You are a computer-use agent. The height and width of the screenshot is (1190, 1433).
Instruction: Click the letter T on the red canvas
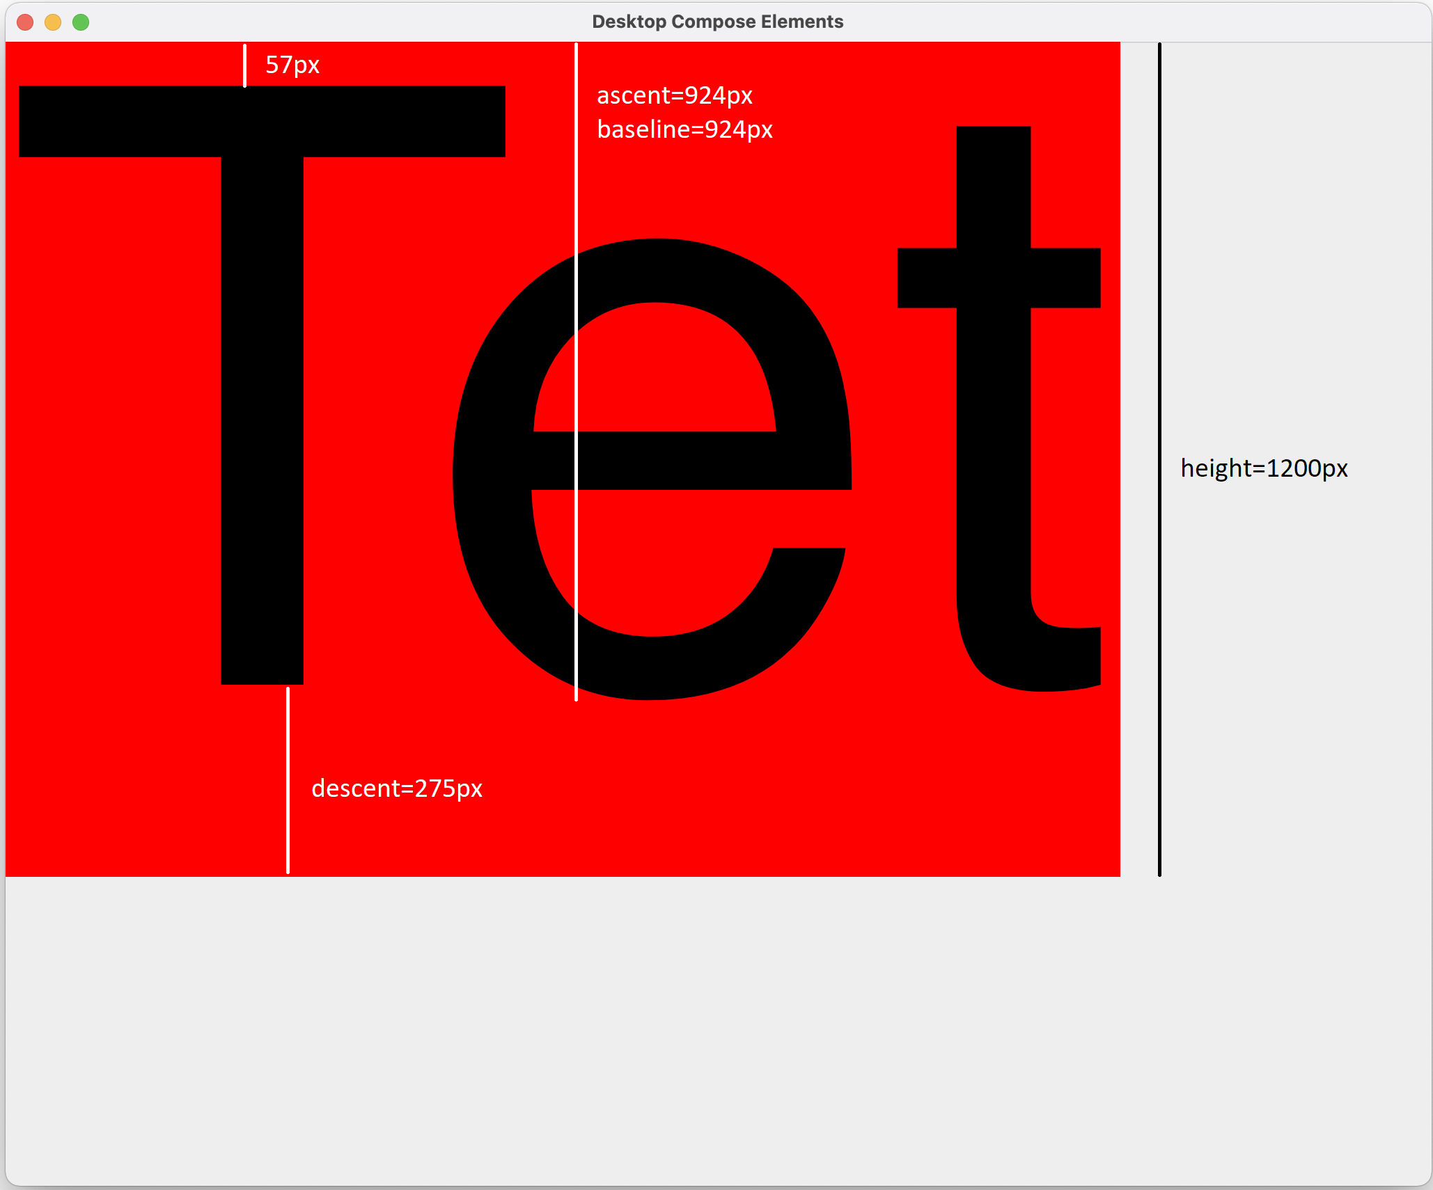[261, 418]
